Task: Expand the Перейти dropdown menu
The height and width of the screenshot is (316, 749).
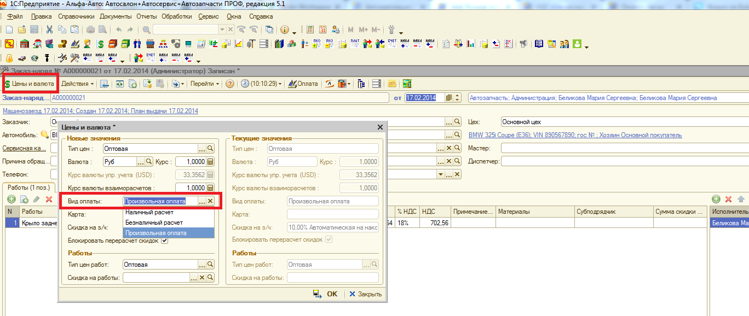Action: point(205,84)
